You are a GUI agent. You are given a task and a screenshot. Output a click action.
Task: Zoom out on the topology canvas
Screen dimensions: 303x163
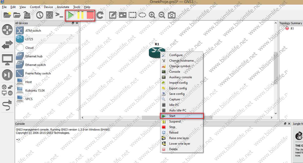162,15
